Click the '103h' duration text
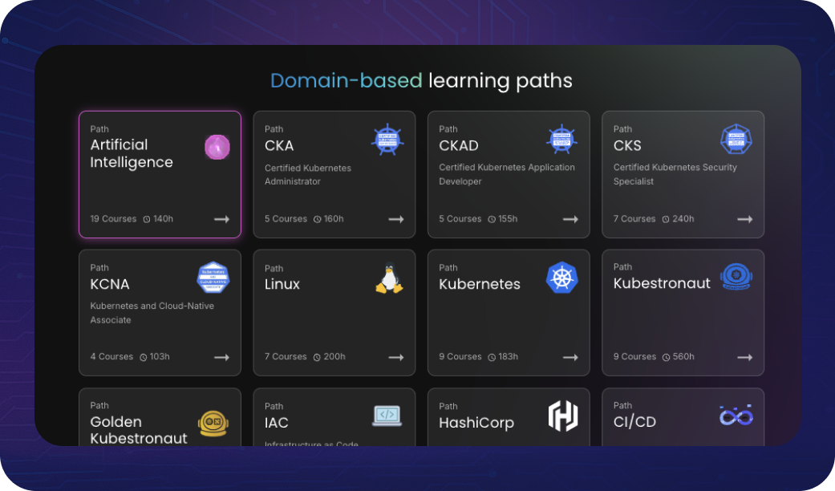835x491 pixels. [x=160, y=357]
